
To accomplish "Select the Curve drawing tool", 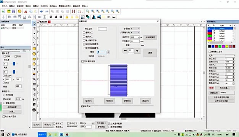I will (34, 44).
